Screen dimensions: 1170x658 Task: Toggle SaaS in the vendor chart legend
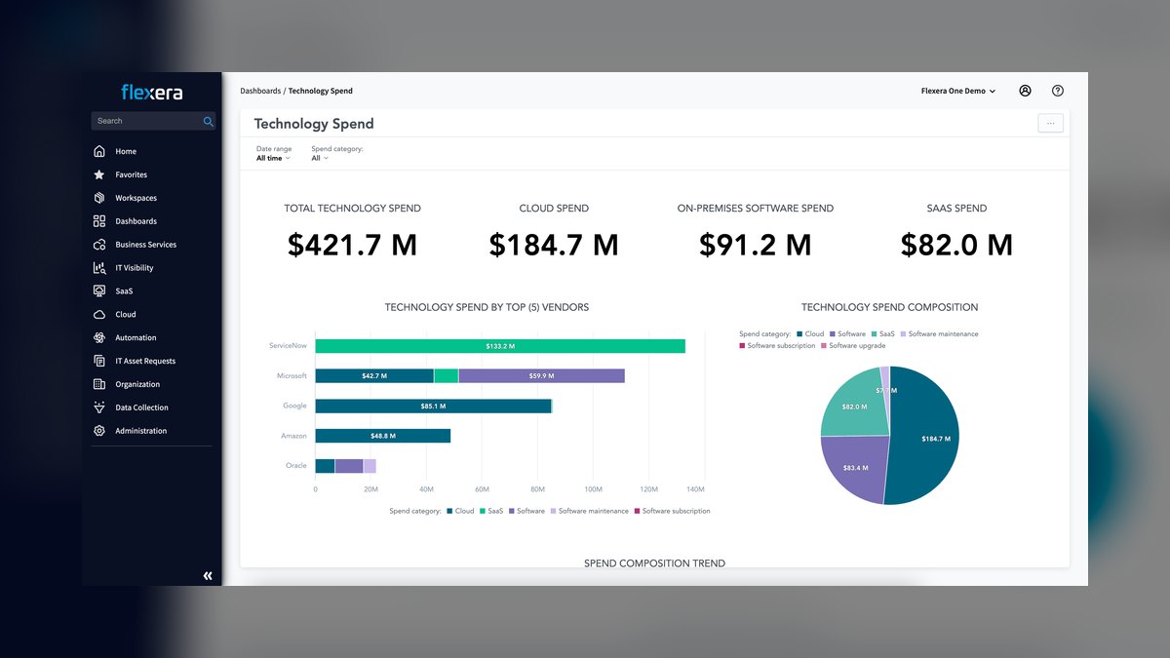click(491, 511)
